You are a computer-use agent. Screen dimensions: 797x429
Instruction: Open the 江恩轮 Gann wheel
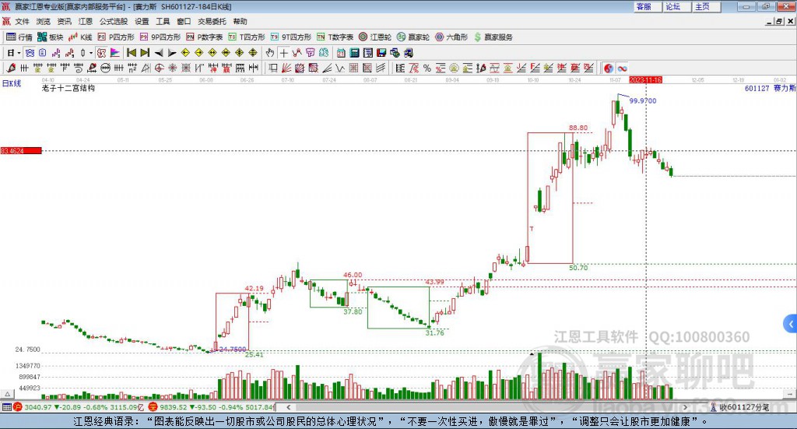375,37
